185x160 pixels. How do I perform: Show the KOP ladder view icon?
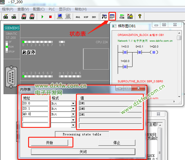pyautogui.click(x=86, y=17)
